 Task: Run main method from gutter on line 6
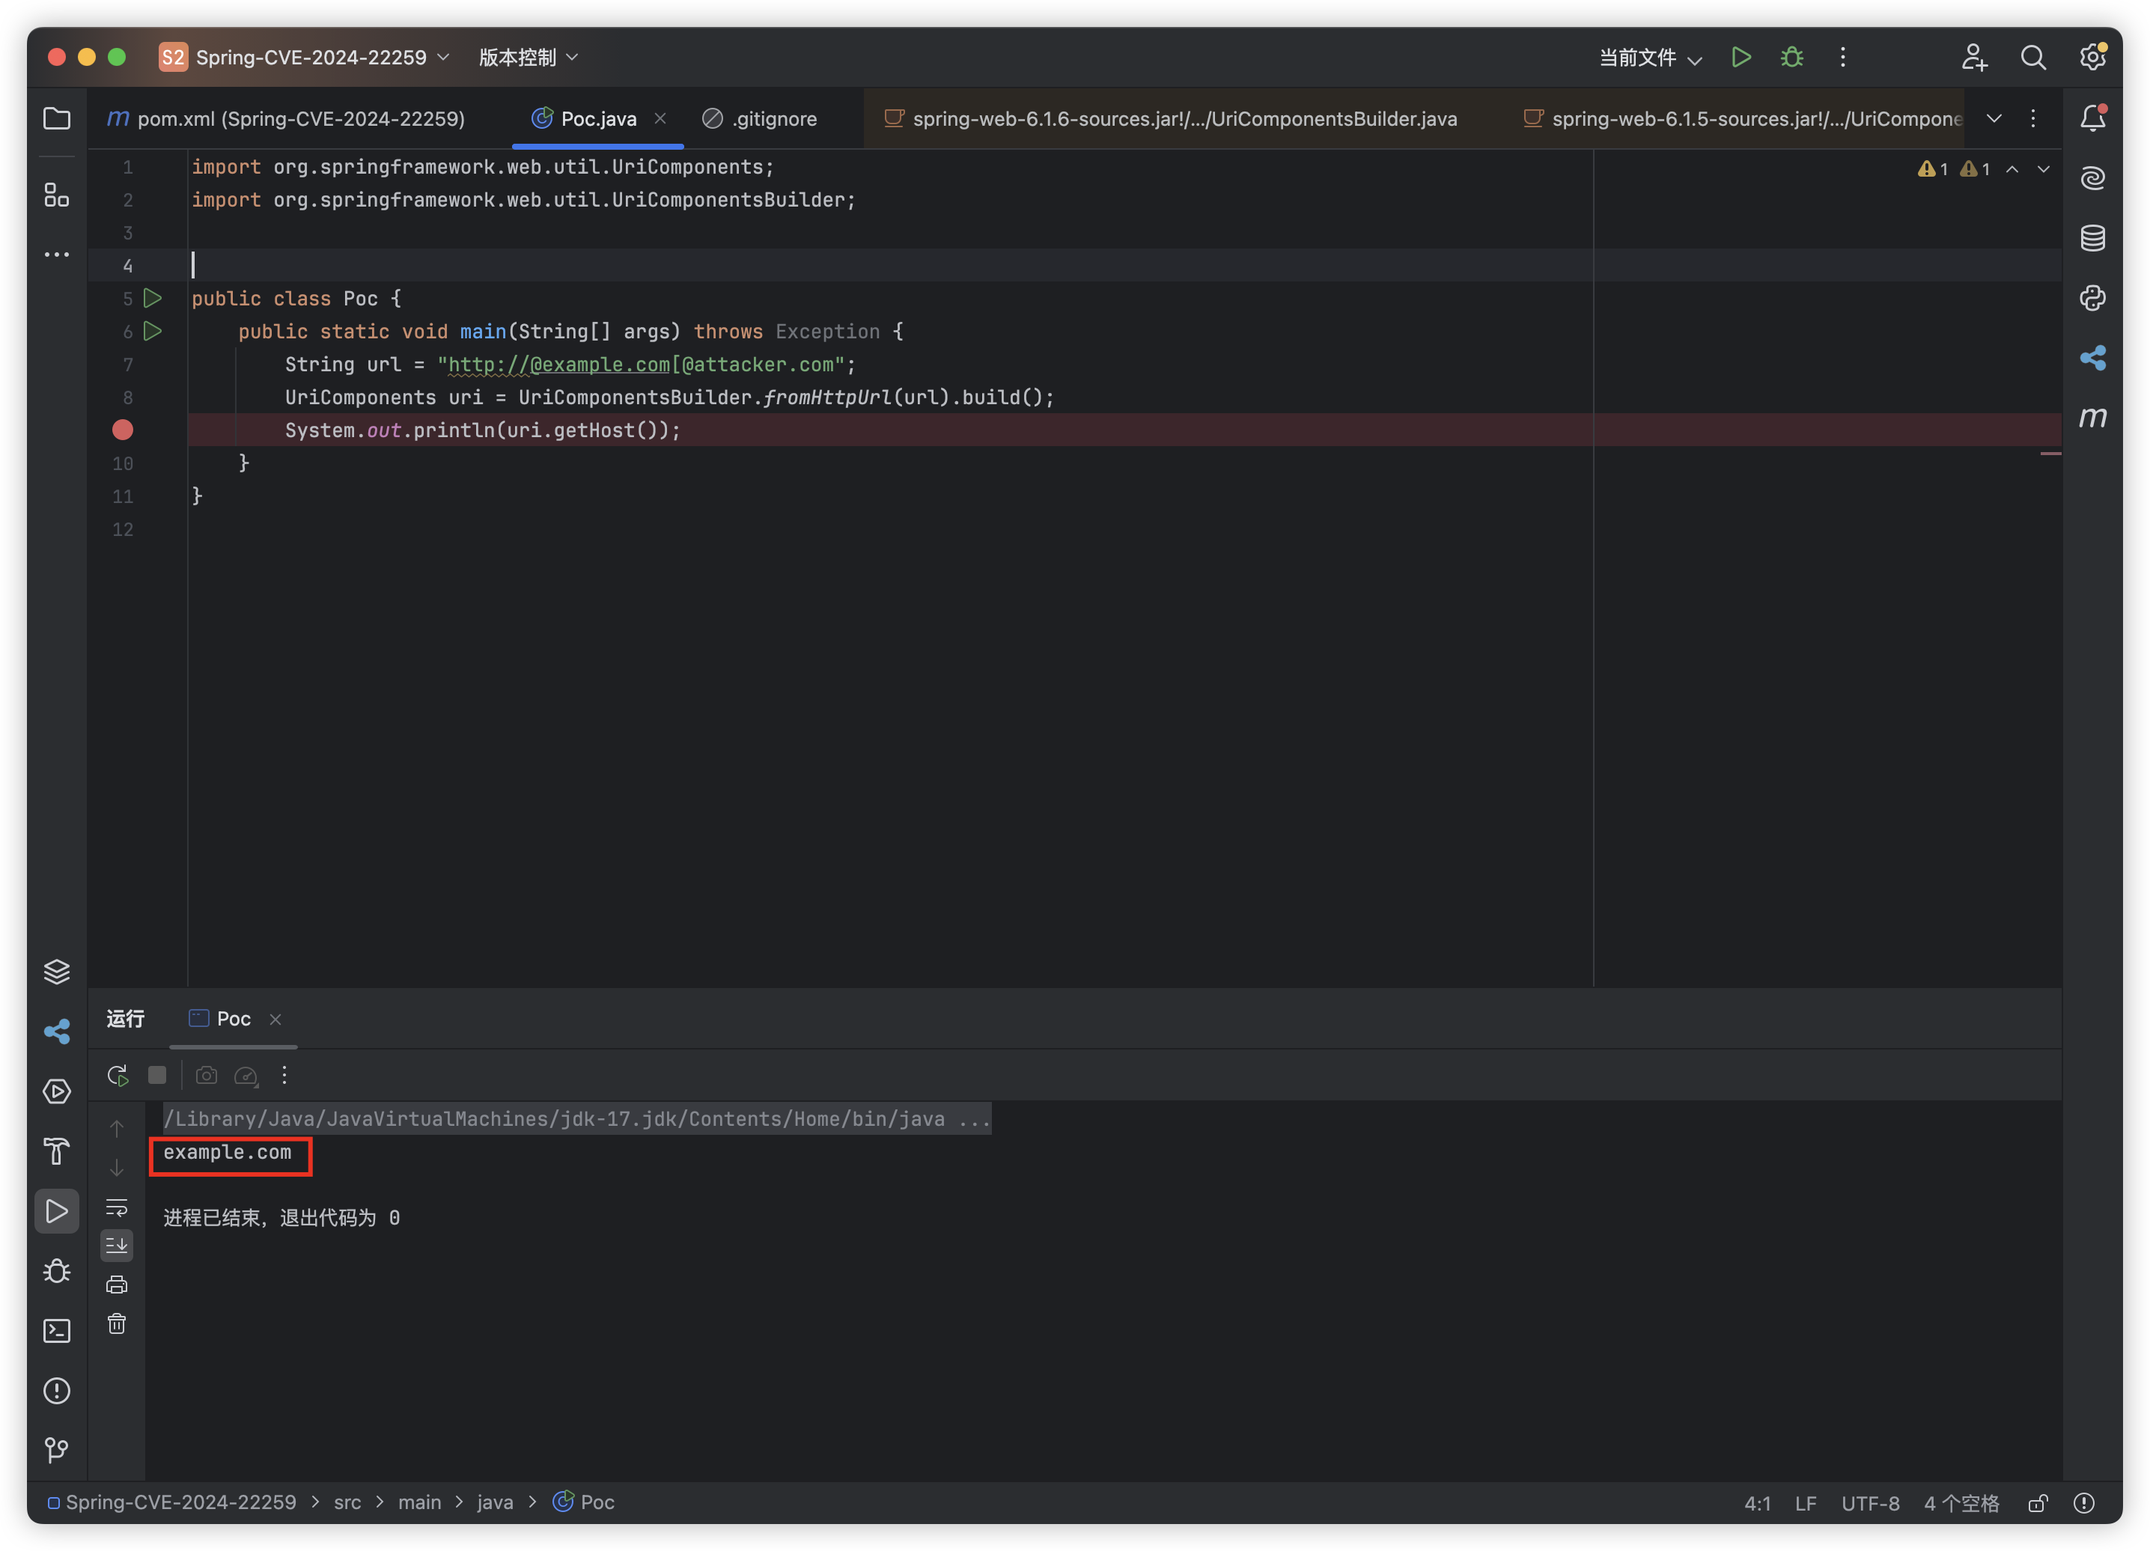(x=152, y=332)
